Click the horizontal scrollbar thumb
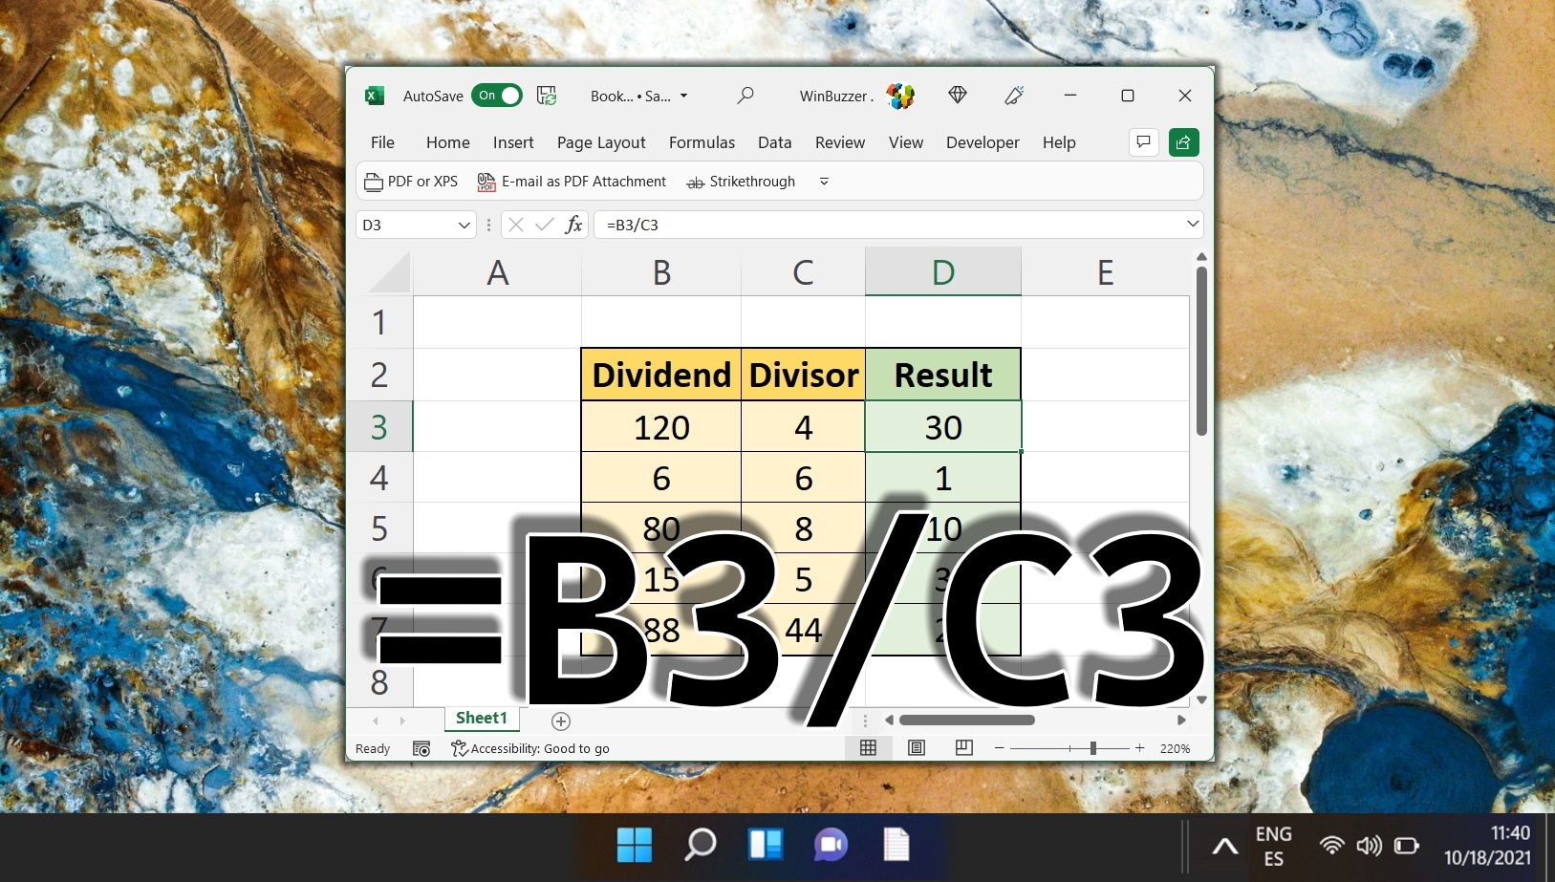The width and height of the screenshot is (1555, 882). [x=966, y=721]
